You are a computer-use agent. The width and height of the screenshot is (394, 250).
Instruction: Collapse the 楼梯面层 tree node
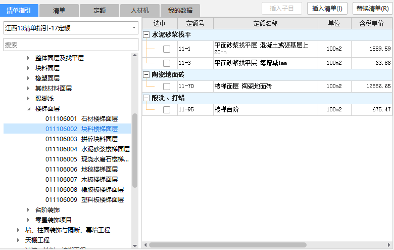pos(29,109)
